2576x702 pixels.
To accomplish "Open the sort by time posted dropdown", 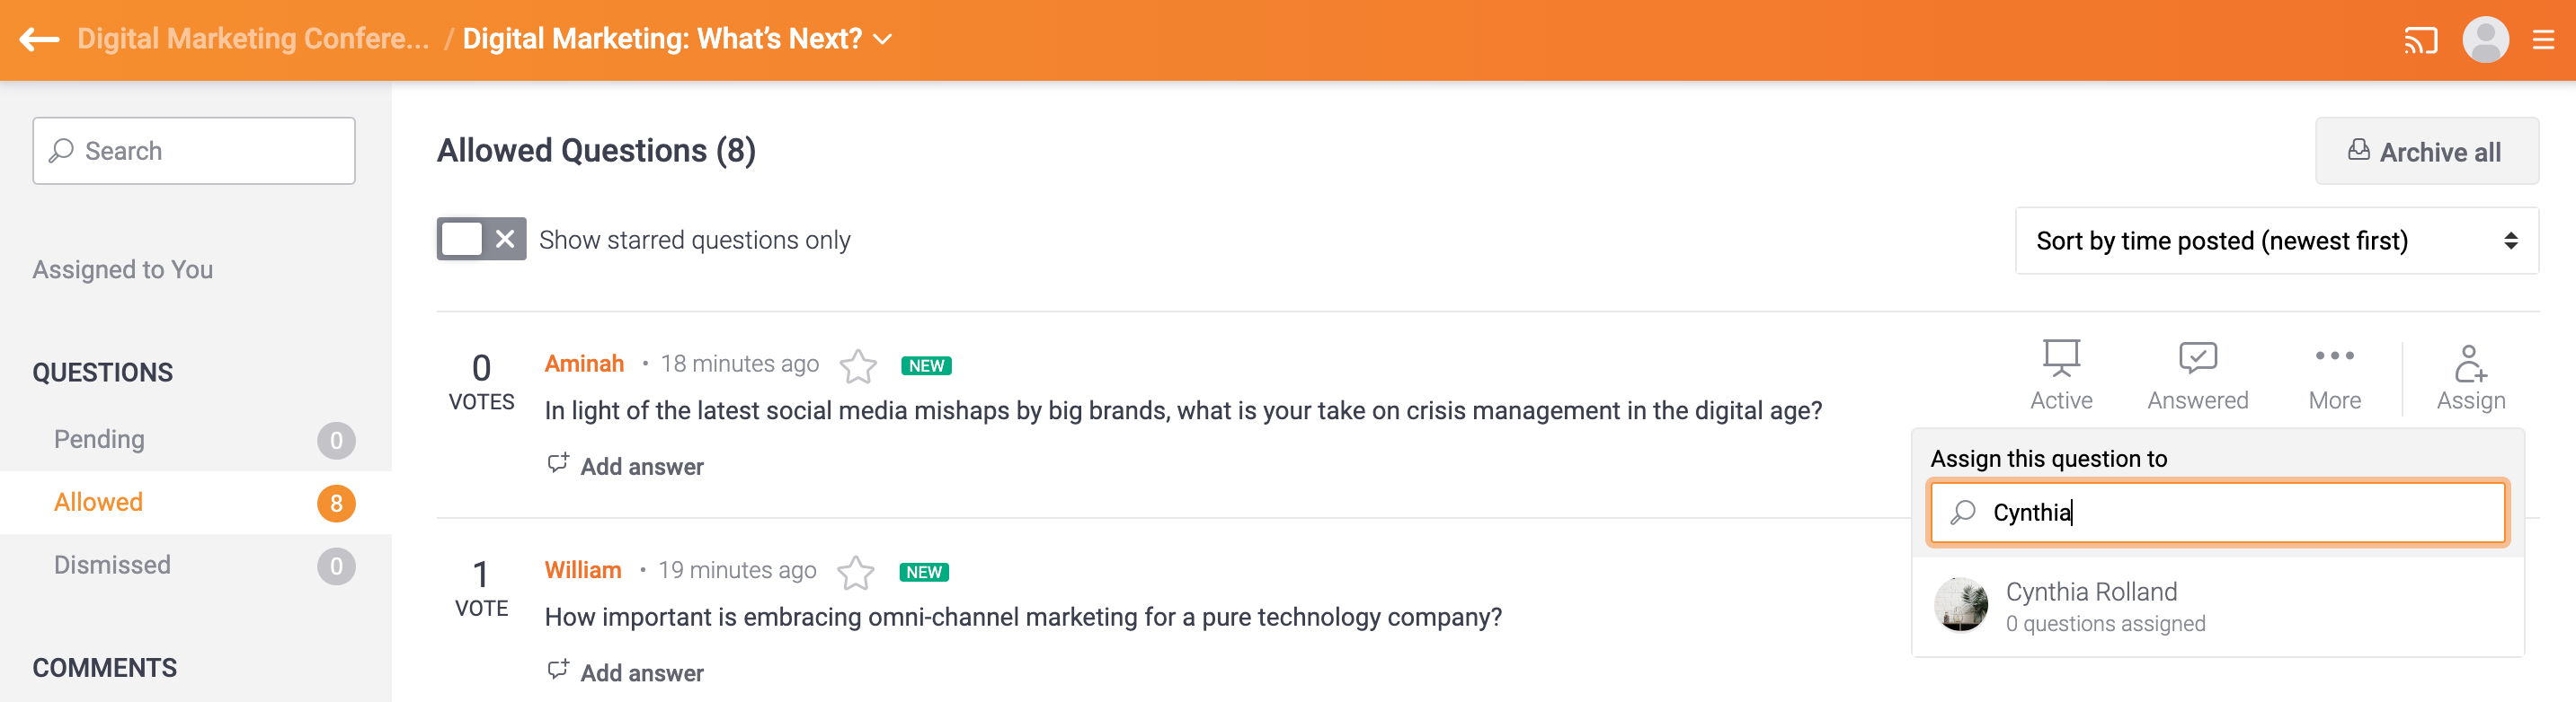I will tap(2276, 241).
